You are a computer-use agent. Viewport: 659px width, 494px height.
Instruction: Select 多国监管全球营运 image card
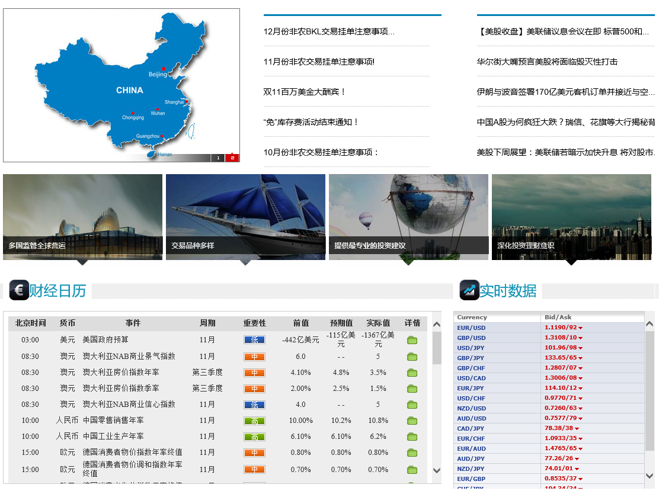(82, 217)
